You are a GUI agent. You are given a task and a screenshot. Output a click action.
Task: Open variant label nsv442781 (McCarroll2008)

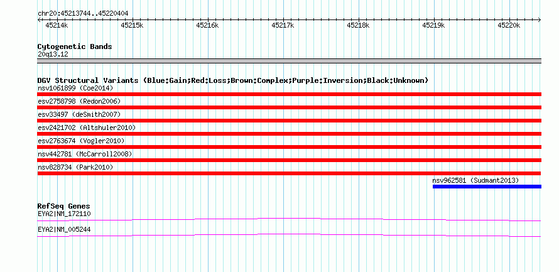(85, 154)
